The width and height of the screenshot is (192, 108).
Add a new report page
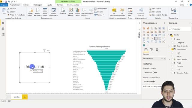click(25, 97)
